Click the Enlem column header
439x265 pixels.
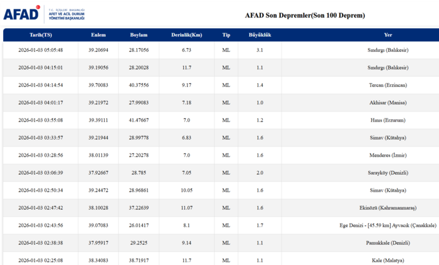(98, 35)
